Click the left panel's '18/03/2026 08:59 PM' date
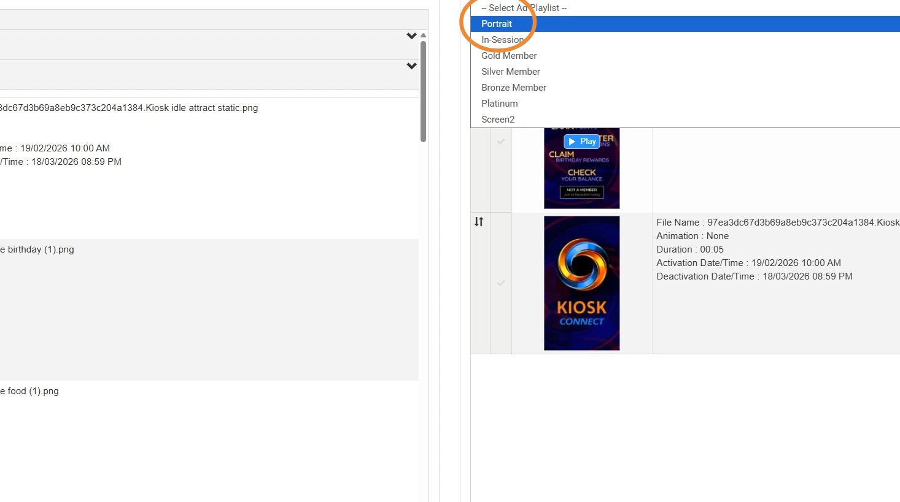900x502 pixels. click(77, 162)
